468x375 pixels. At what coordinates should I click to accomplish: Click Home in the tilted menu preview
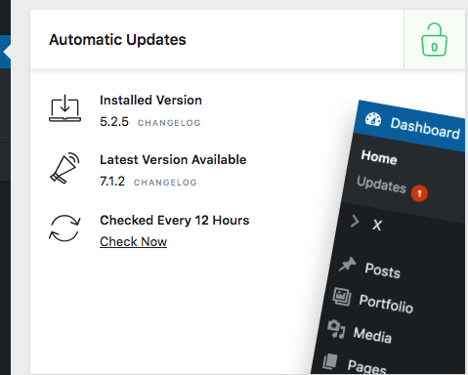(x=379, y=157)
